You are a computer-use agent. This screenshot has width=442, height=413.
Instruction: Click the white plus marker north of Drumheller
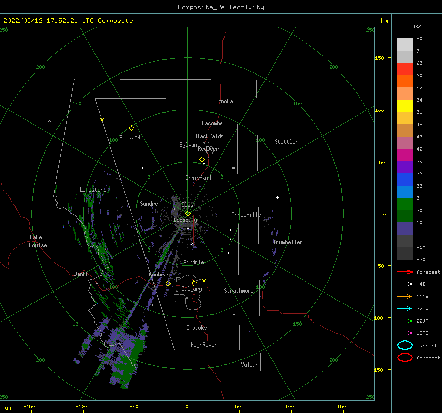[x=277, y=197]
